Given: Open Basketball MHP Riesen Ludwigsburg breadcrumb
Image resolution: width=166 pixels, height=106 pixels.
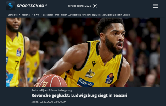Looking at the screenshot, I should tap(86, 15).
